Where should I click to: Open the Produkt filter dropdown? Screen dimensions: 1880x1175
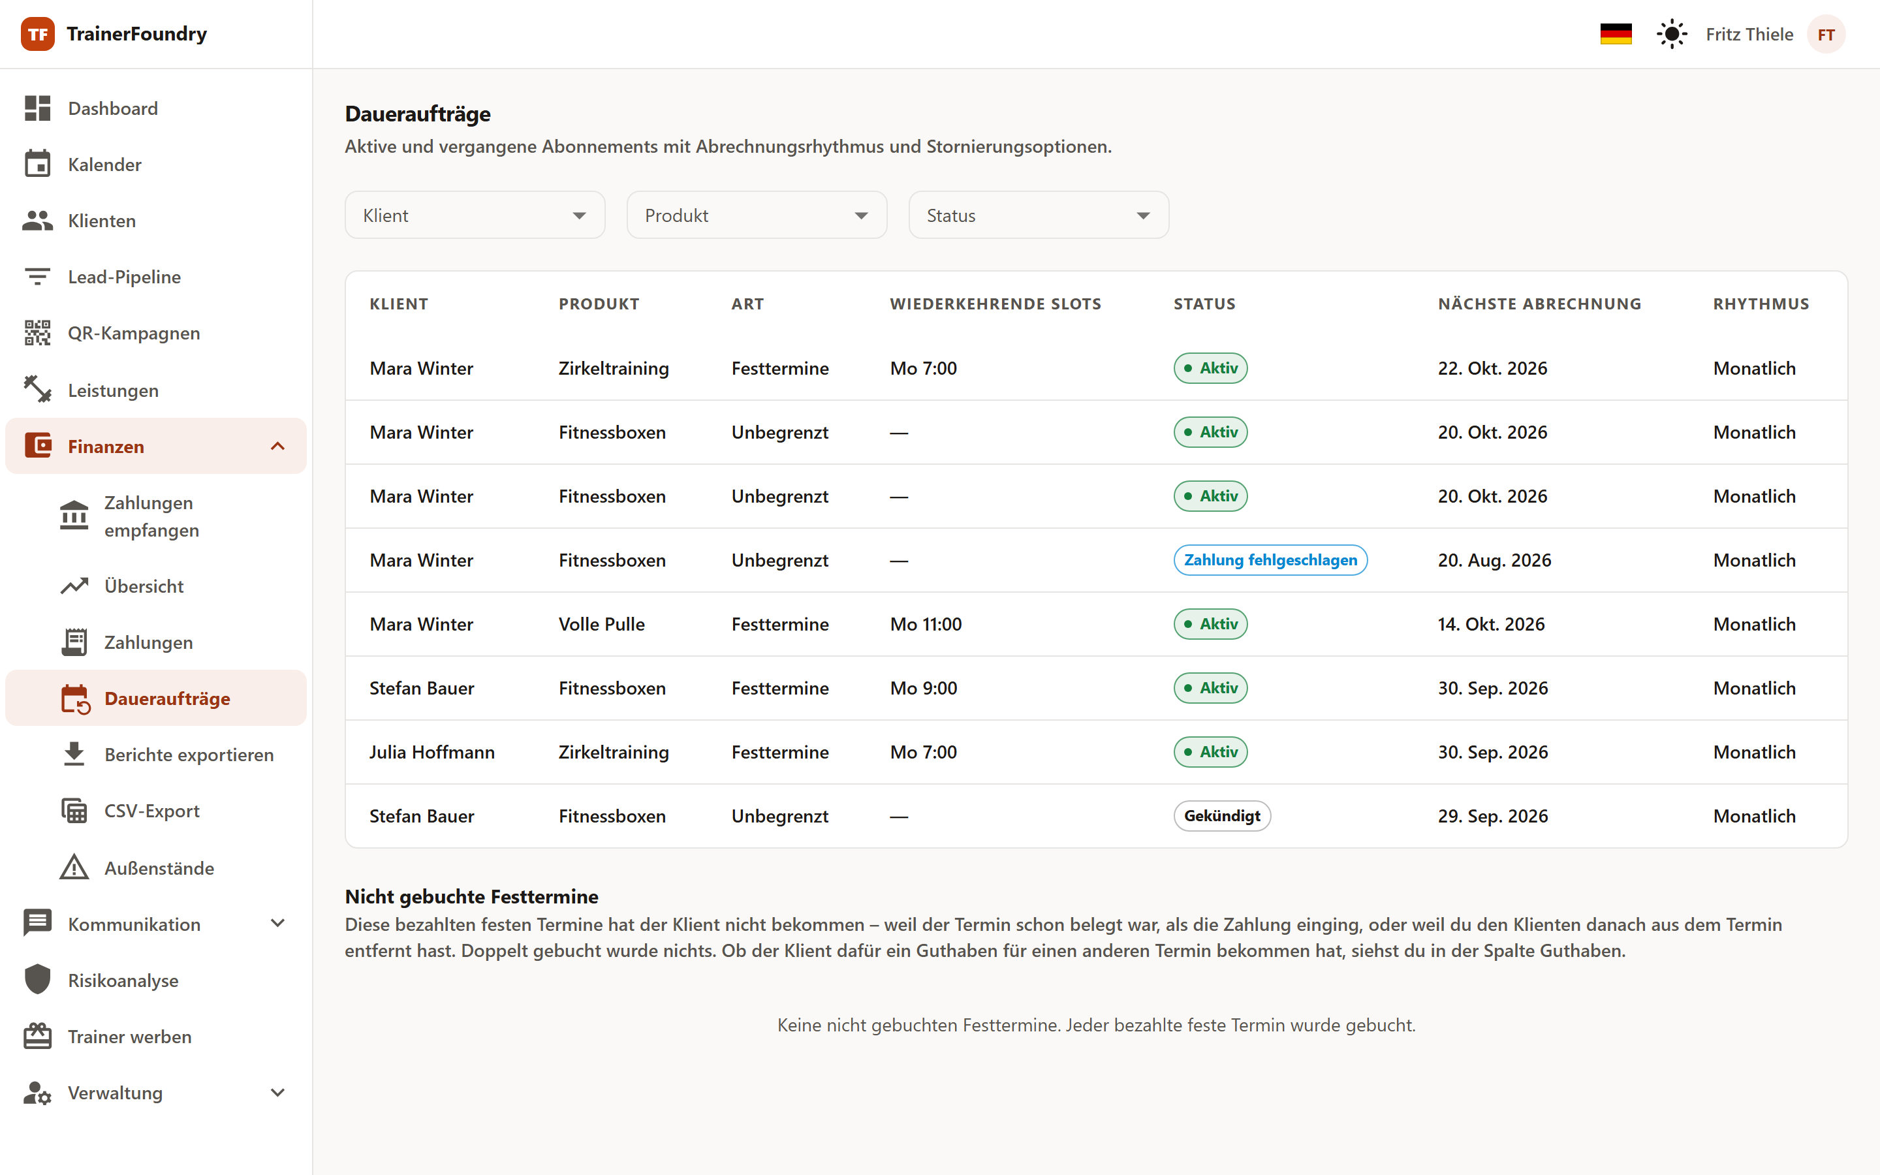[757, 215]
